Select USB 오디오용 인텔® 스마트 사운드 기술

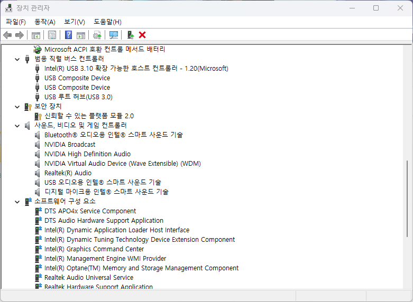pyautogui.click(x=103, y=182)
